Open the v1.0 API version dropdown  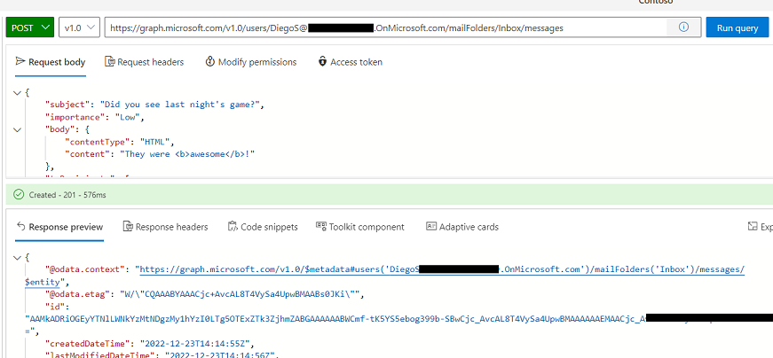79,27
